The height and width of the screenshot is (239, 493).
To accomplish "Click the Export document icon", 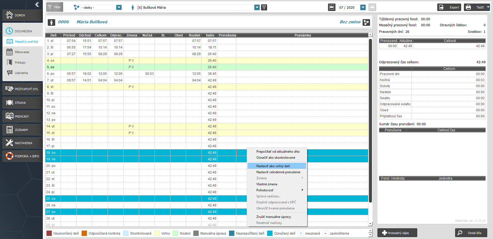I will (441, 7).
